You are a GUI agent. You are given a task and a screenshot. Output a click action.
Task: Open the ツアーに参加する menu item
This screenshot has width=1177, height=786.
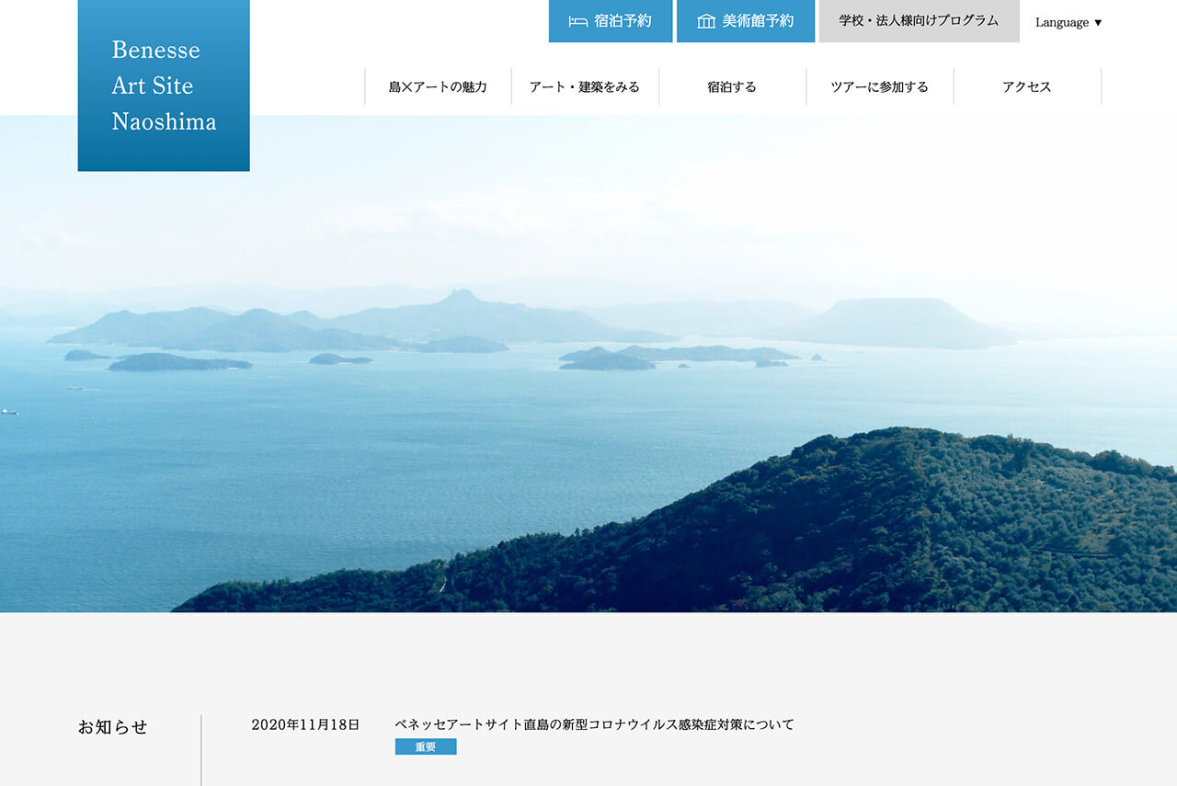(x=879, y=87)
